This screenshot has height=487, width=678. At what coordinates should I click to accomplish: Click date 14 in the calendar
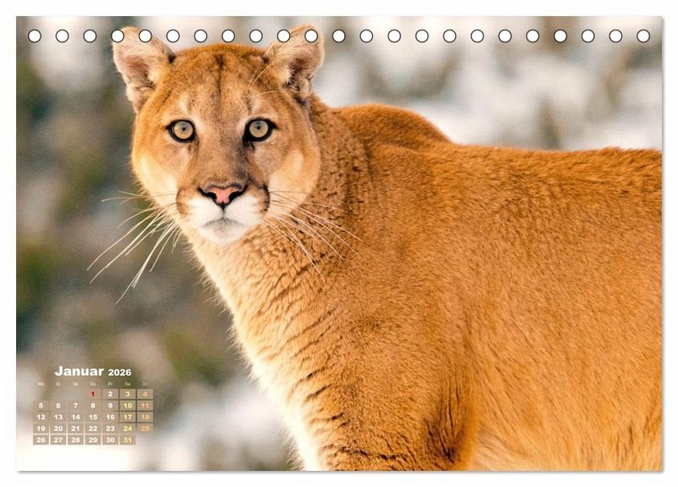(x=75, y=417)
